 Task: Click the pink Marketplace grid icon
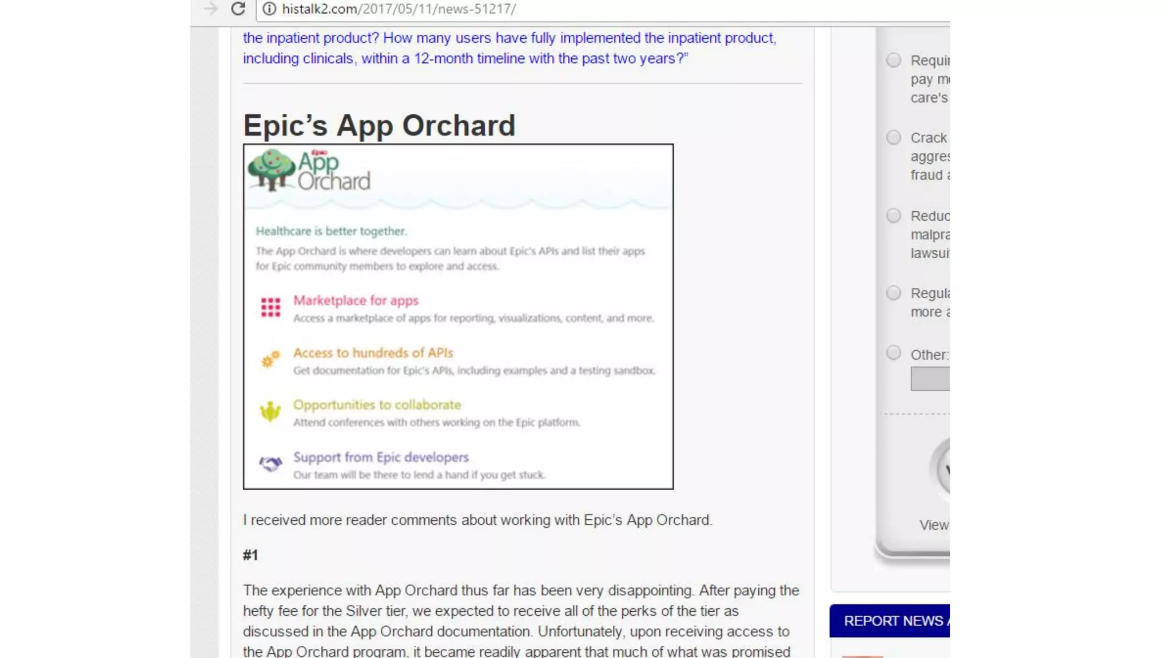pos(270,307)
